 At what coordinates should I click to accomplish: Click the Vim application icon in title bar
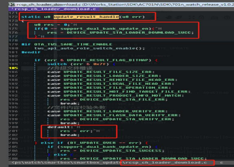click(x=12, y=4)
